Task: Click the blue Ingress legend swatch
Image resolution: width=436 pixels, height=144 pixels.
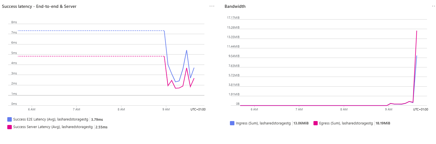Action: [x=232, y=123]
